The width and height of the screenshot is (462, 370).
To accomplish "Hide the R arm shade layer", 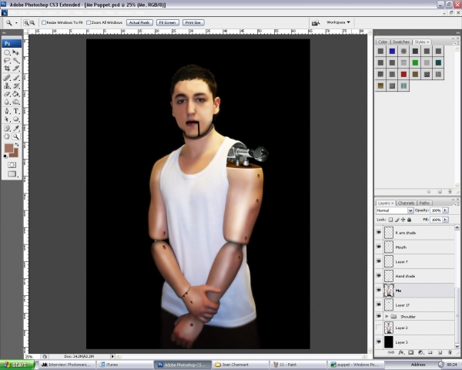I will (379, 233).
